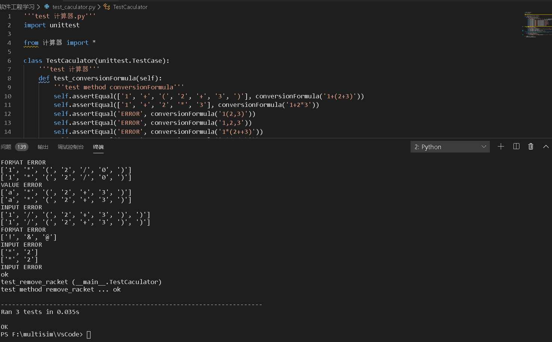The height and width of the screenshot is (342, 552).
Task: Switch to the 问题 problems tab
Action: tap(6, 147)
